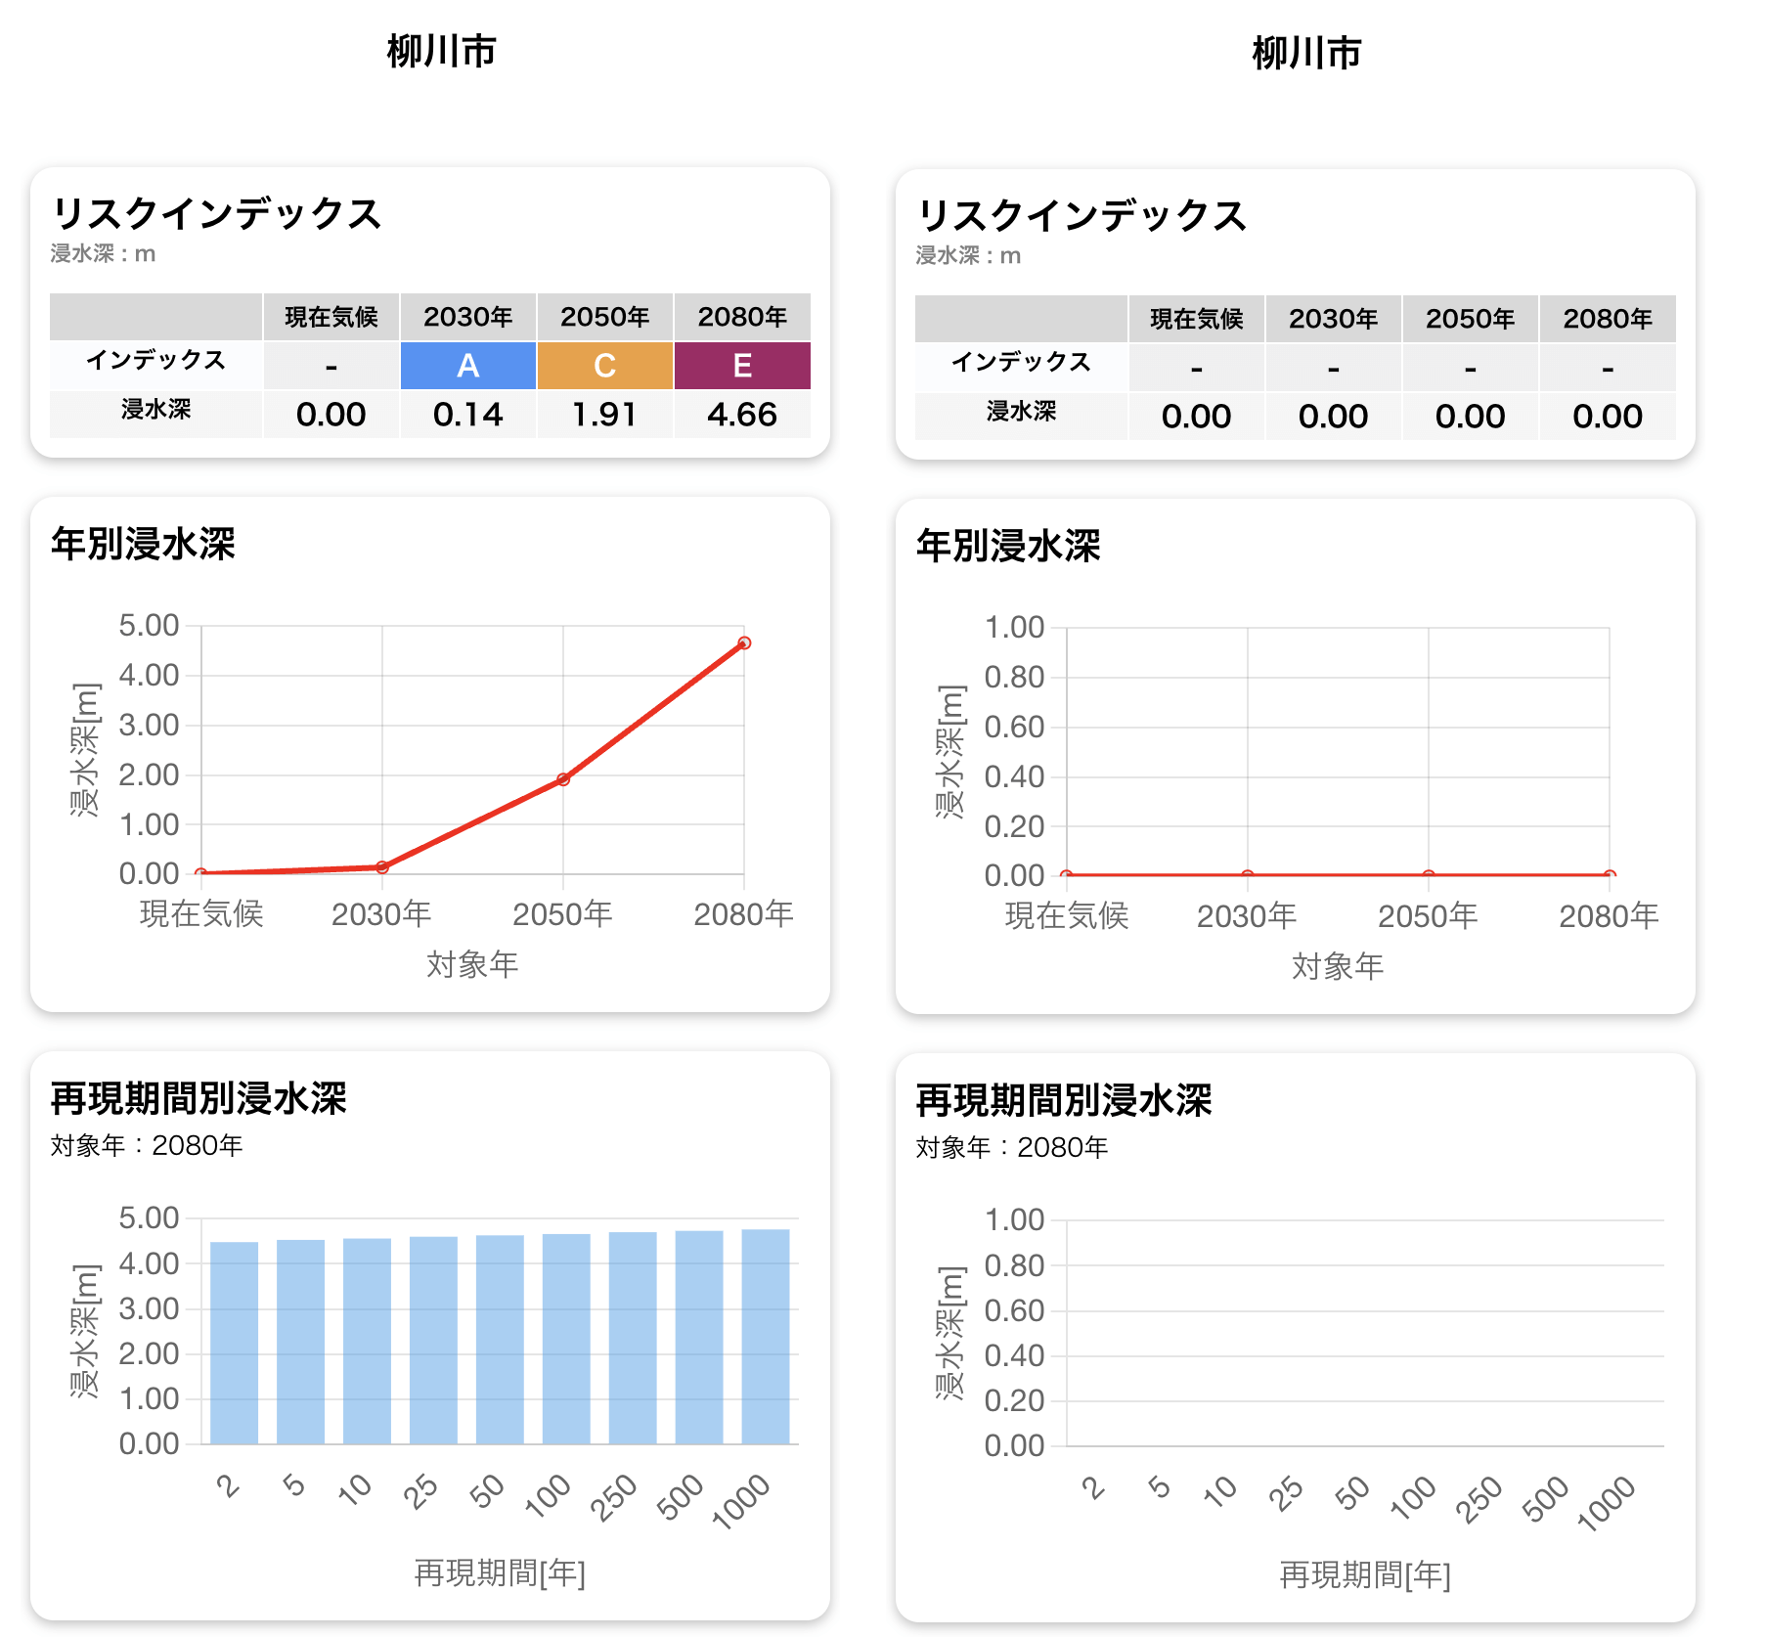Select the 0.14 depth value cell
Image resolution: width=1766 pixels, height=1637 pixels.
[467, 415]
